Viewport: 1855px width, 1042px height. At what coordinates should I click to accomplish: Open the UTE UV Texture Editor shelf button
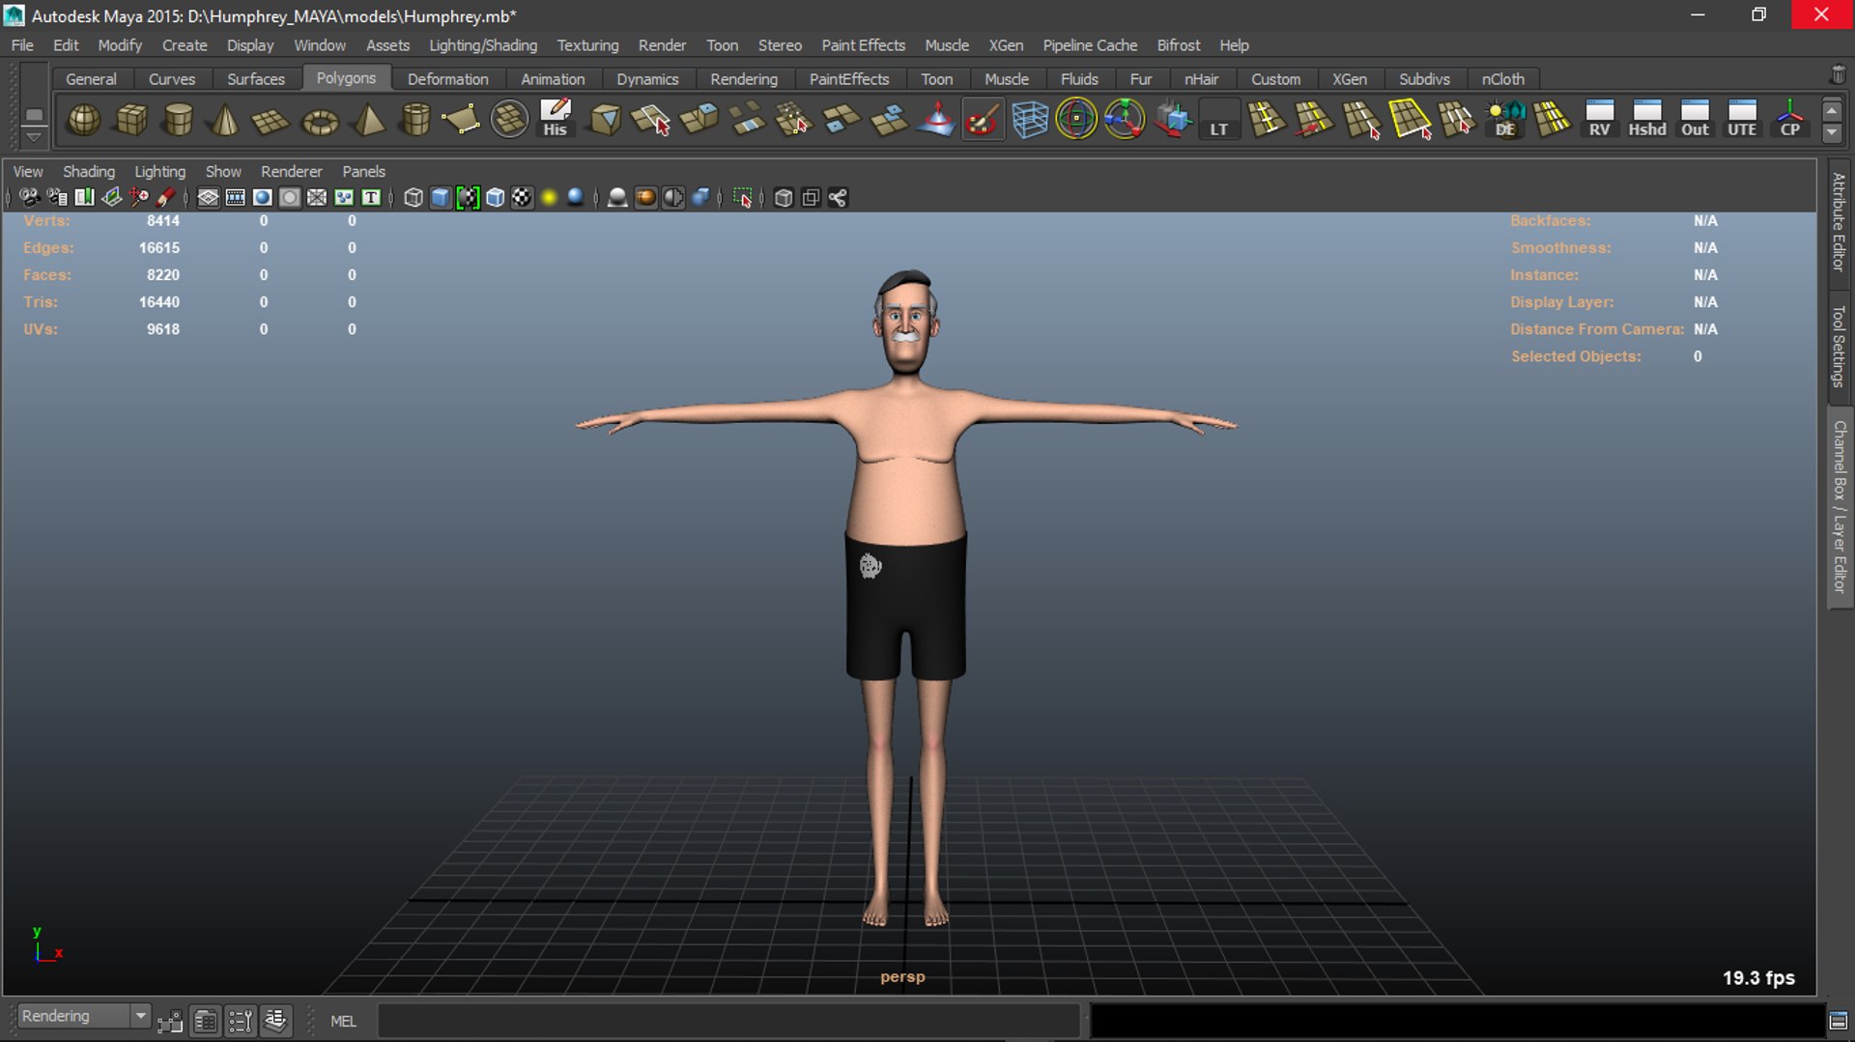[x=1742, y=120]
